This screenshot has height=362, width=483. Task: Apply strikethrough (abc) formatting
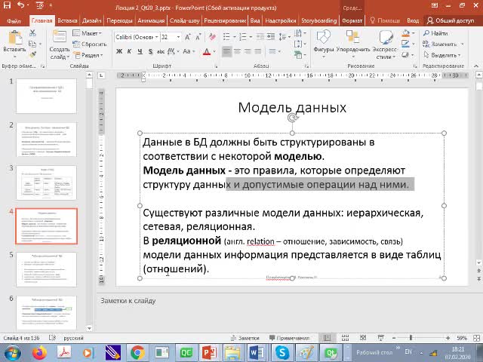[x=161, y=51]
